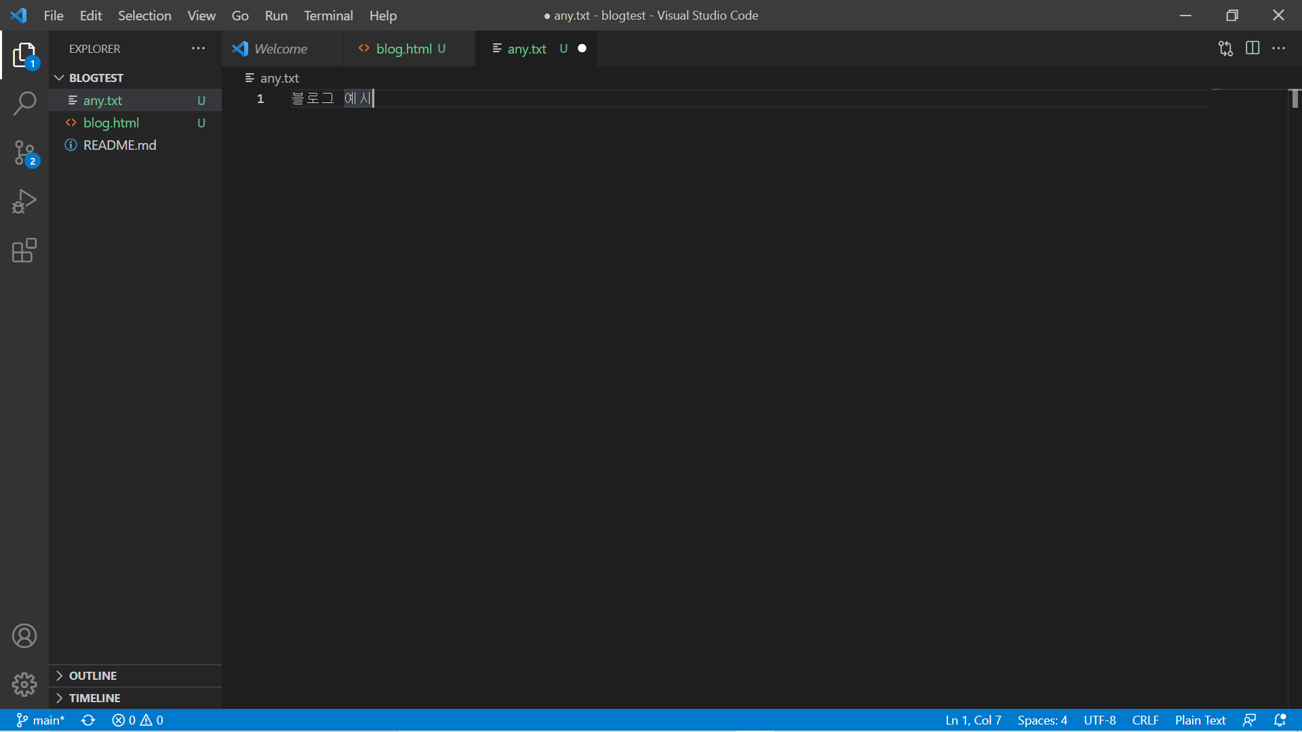The height and width of the screenshot is (732, 1302).
Task: Expand the OUTLINE panel
Action: pos(93,676)
